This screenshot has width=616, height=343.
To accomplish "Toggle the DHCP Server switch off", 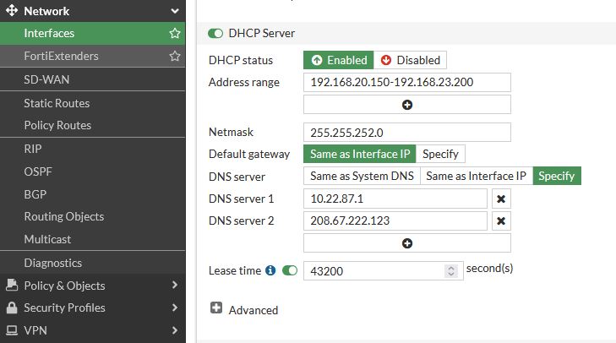I will pos(215,34).
